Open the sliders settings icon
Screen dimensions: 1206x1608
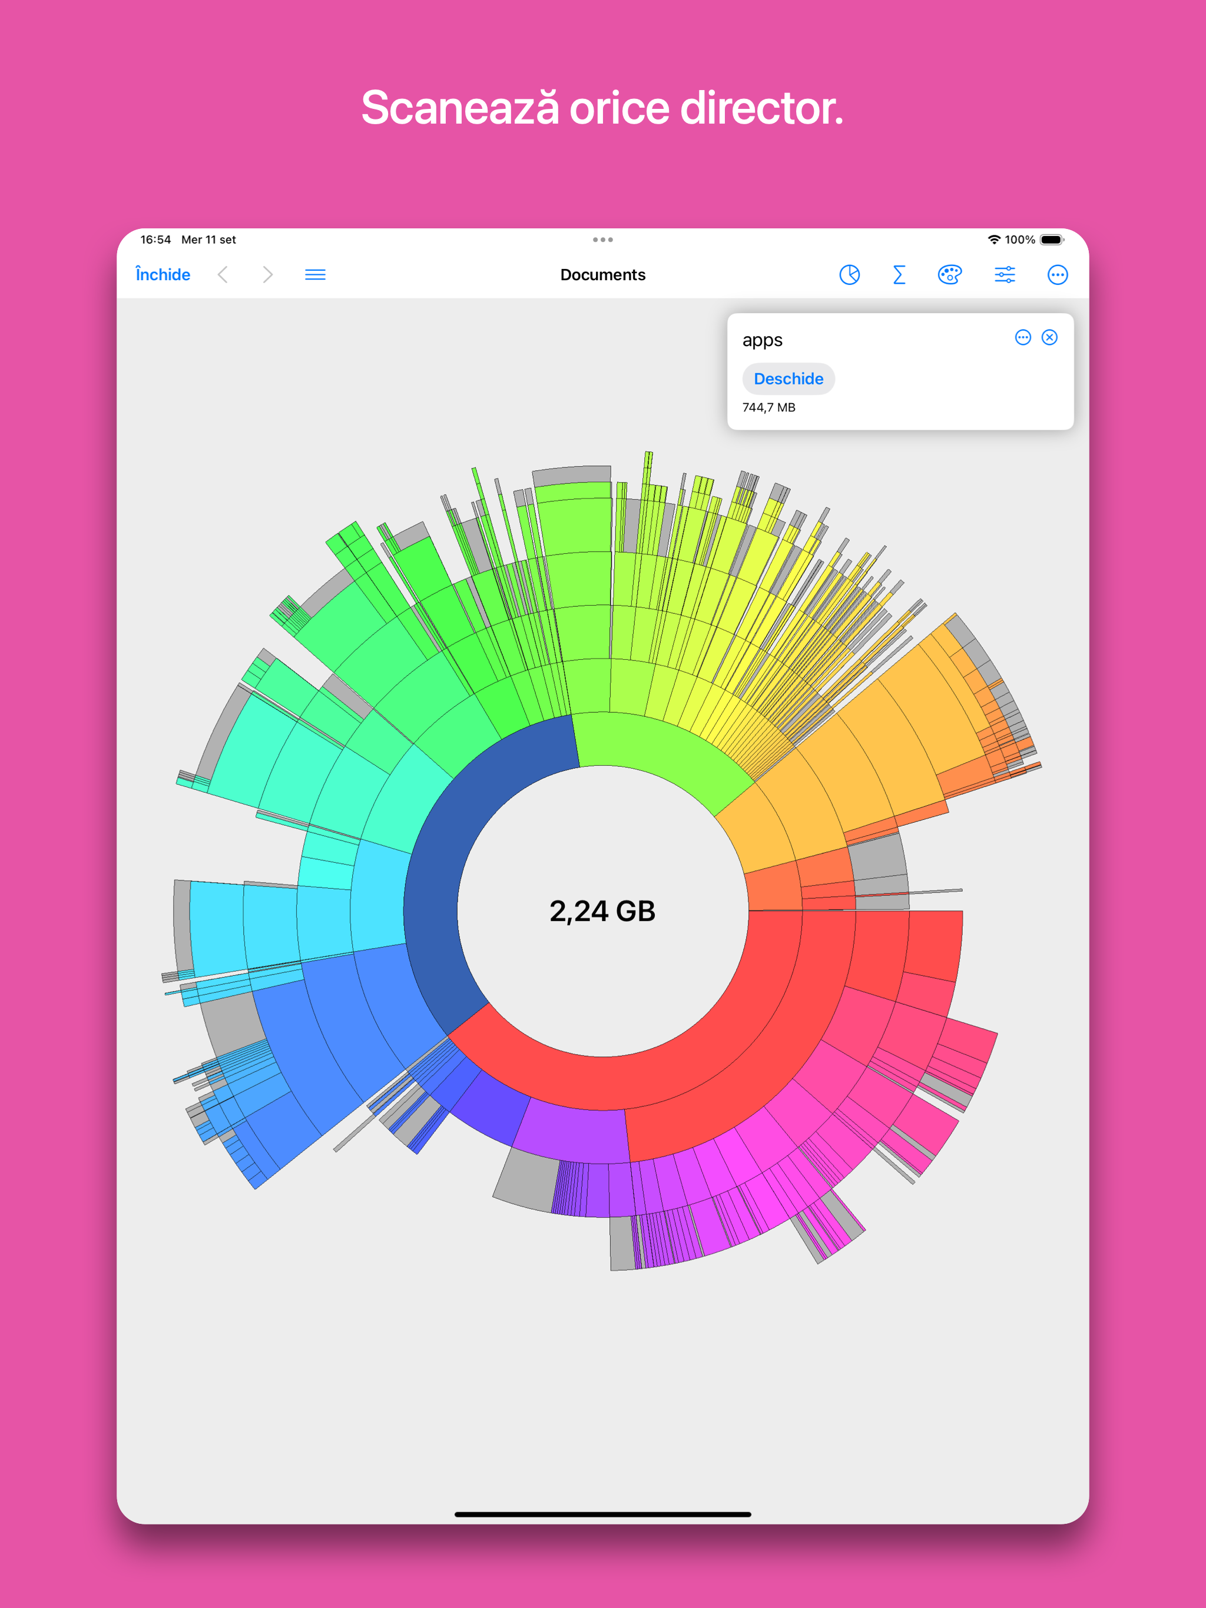pos(1005,275)
